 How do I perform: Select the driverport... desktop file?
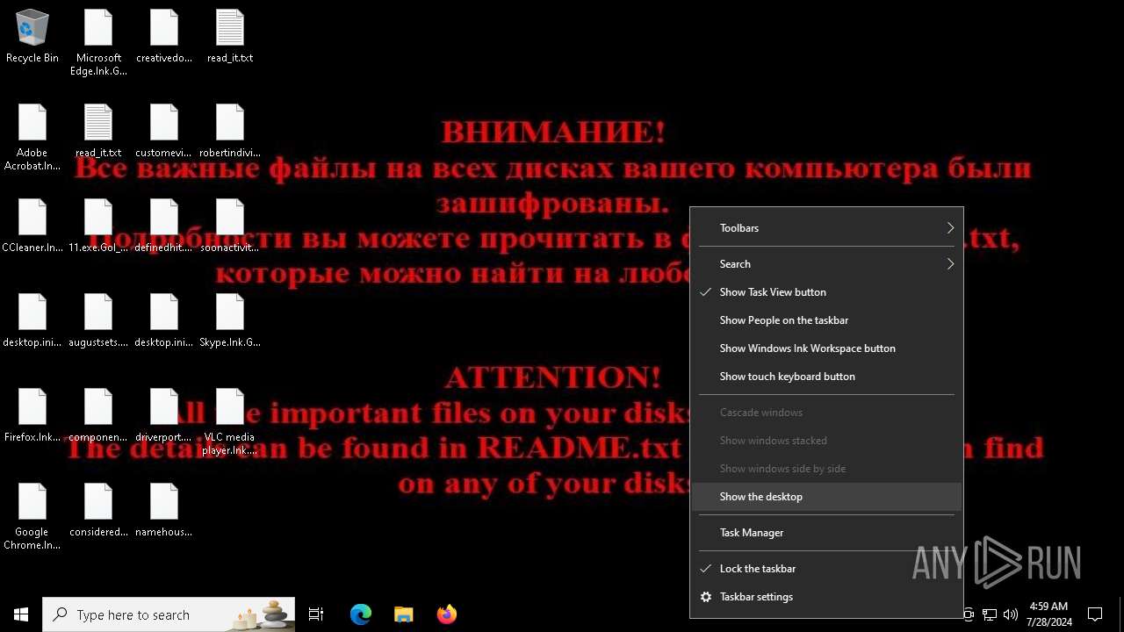coord(164,416)
